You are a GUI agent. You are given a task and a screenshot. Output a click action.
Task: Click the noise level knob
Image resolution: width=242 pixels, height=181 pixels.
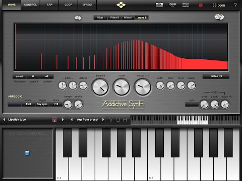204,104
